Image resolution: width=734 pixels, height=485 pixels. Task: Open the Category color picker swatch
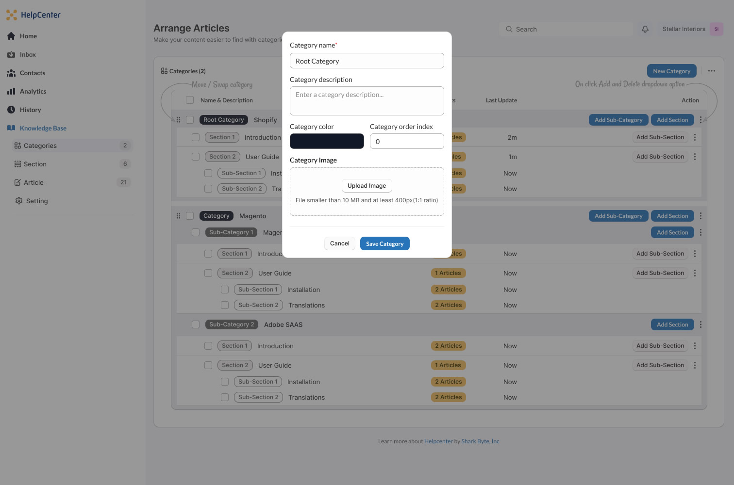point(327,141)
